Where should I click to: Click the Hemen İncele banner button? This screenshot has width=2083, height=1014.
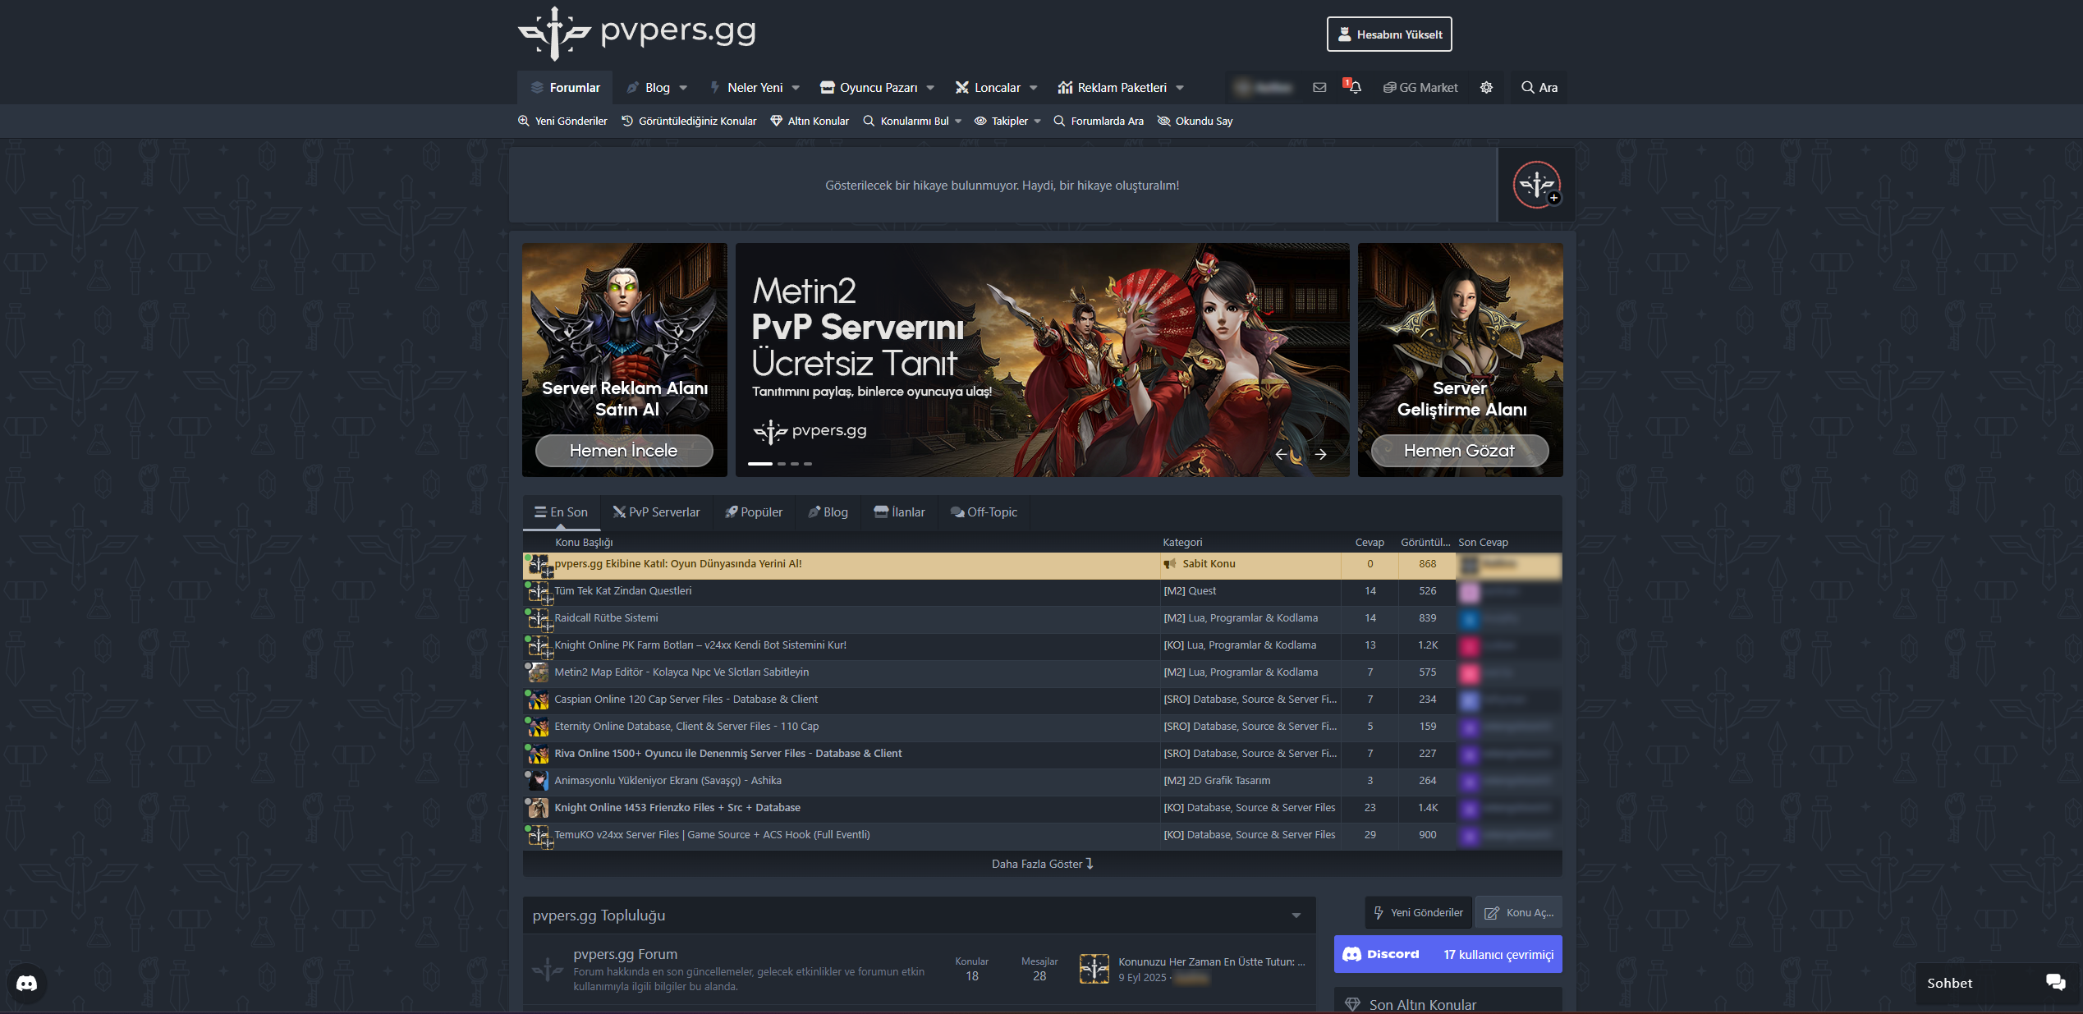624,451
